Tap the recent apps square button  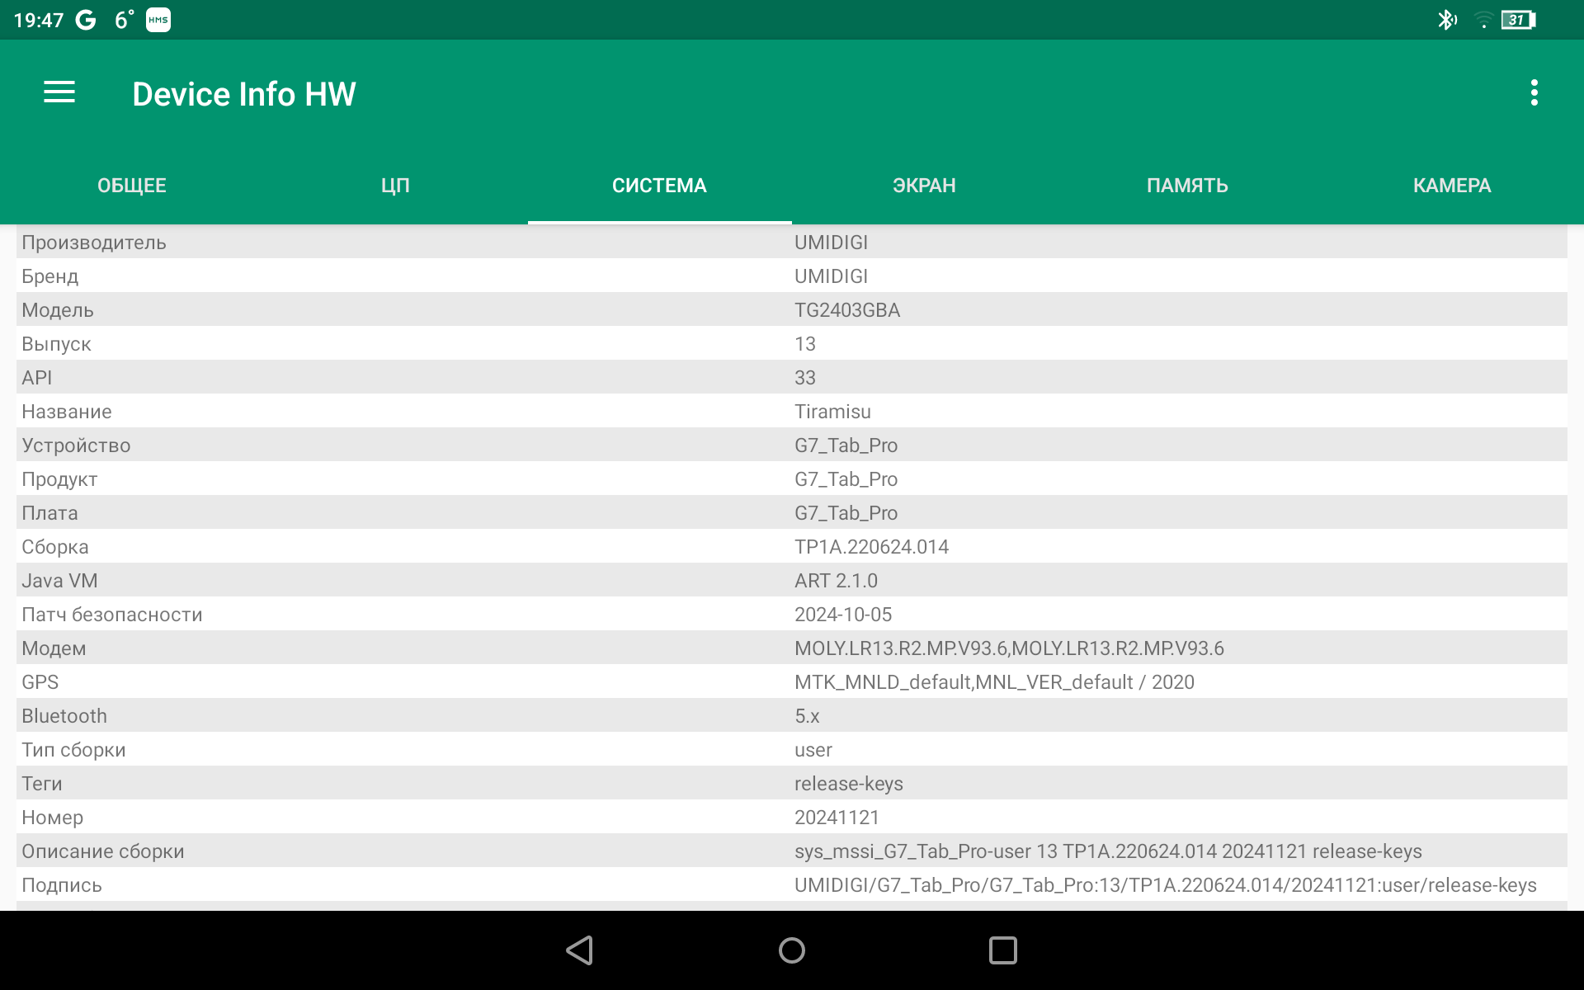tap(1002, 950)
